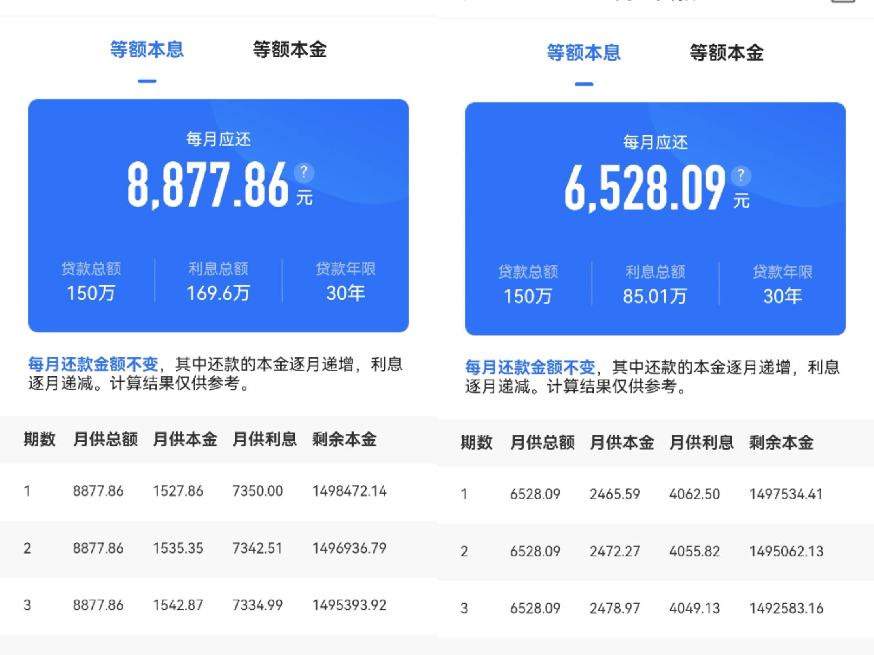
Task: Select principal cell 1535.35
Action: coord(178,548)
